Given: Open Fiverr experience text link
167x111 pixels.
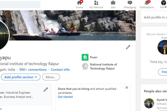Looking at the screenshot, I should pyautogui.click(x=94, y=57).
